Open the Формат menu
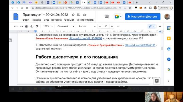Image resolution: width=183 pixels, height=102 pixels. point(69,20)
